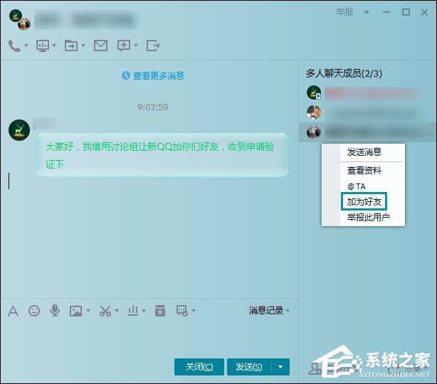This screenshot has height=384, width=437.
Task: Expand the send options dropdown arrow
Action: click(x=280, y=367)
